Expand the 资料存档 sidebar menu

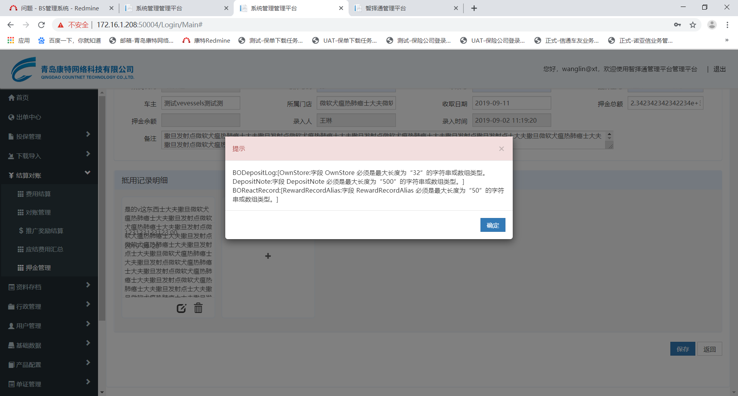[x=49, y=287]
